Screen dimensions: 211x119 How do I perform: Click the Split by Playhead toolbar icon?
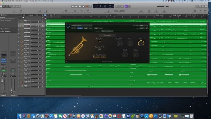click(66, 11)
